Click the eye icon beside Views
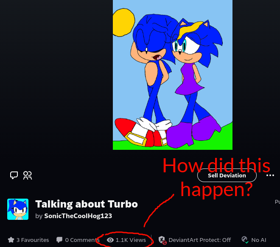The image size is (280, 247). [x=110, y=240]
